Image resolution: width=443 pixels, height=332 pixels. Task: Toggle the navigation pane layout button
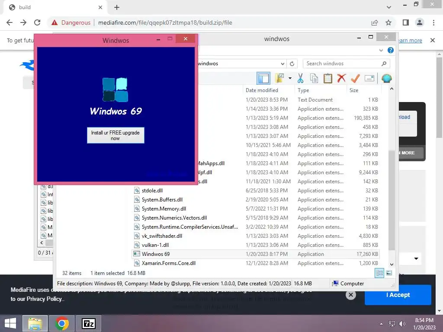click(263, 78)
